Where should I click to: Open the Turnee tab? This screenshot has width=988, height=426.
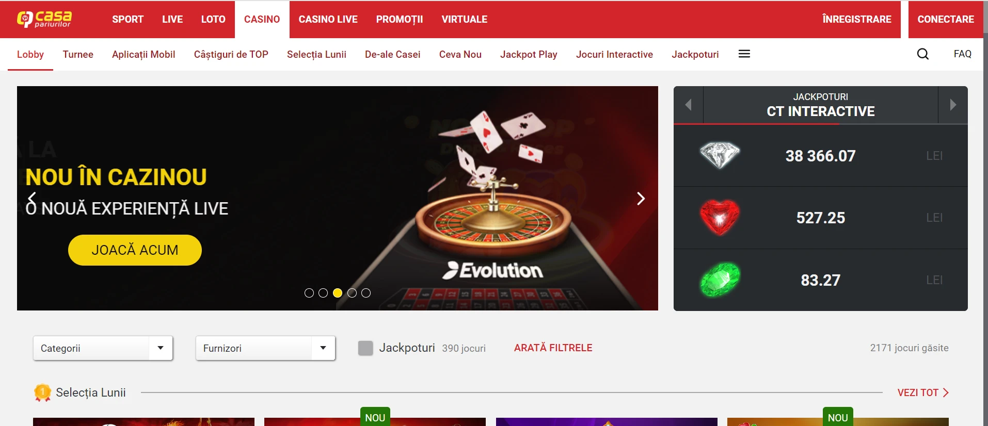coord(78,54)
